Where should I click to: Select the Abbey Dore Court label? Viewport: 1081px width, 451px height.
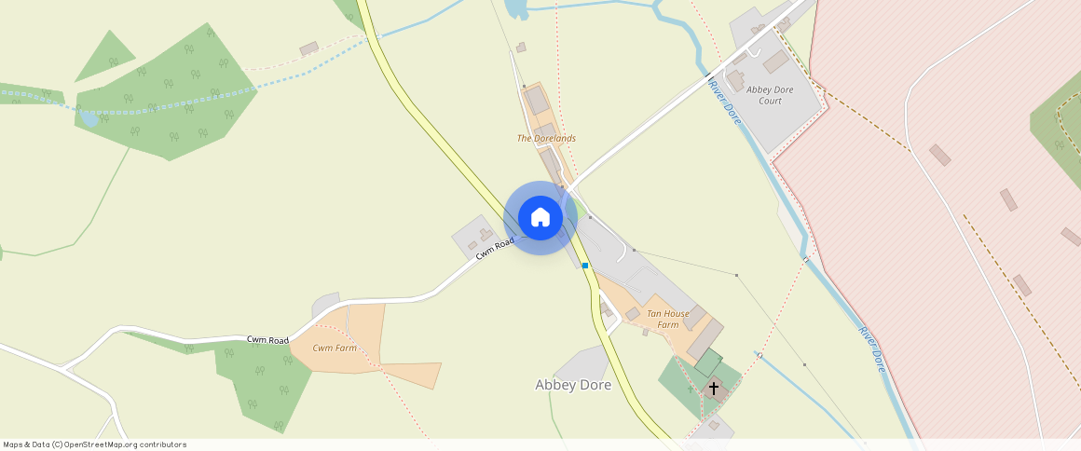click(x=770, y=95)
